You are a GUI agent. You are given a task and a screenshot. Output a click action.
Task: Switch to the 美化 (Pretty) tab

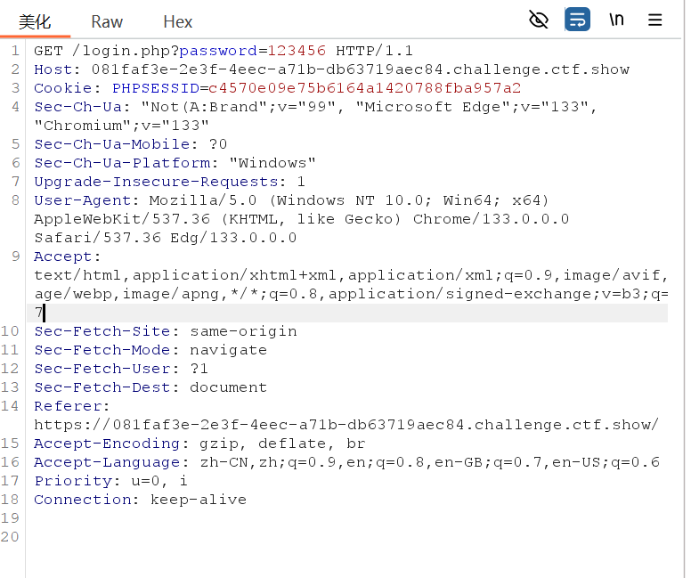tap(32, 21)
